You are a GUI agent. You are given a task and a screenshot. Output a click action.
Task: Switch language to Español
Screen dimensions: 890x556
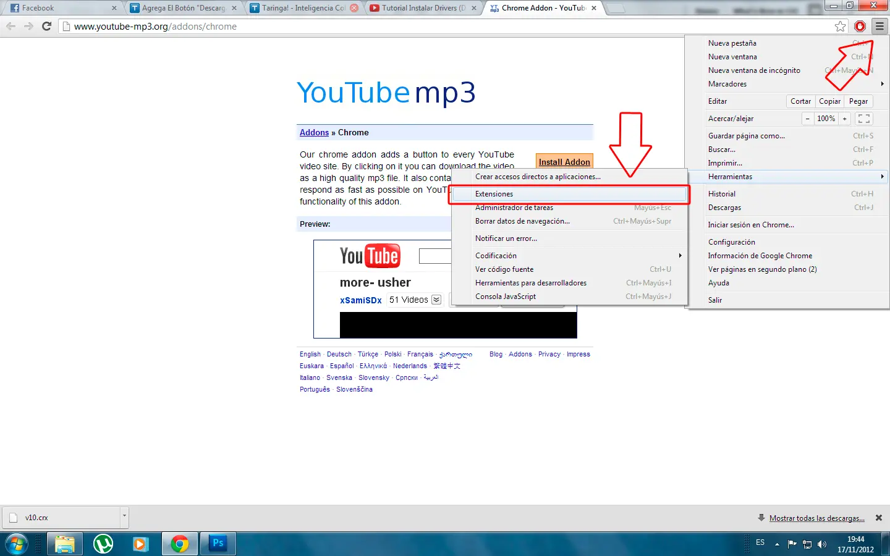coord(342,366)
